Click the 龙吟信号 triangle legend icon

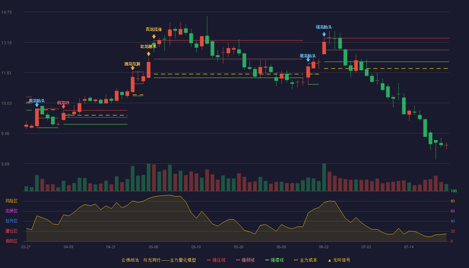coord(329,260)
